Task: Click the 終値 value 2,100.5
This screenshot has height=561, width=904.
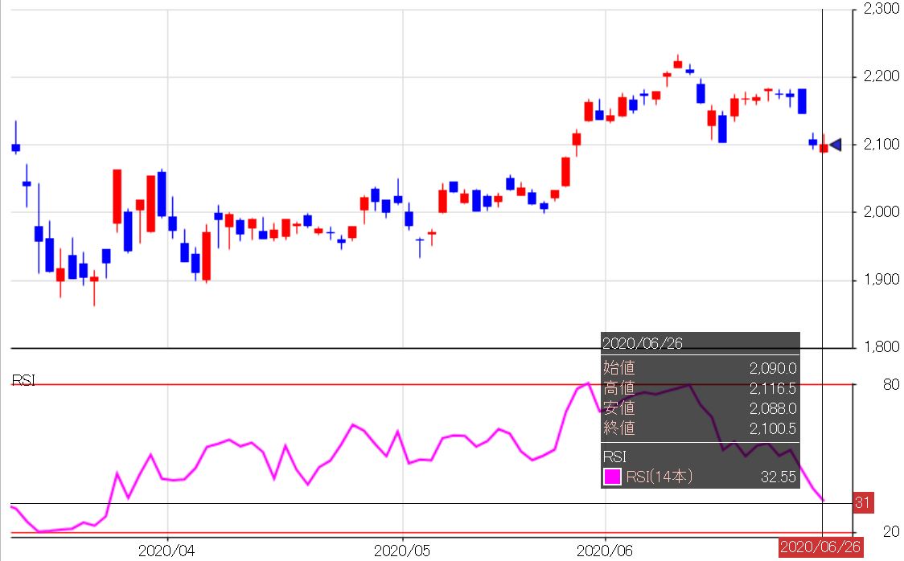Action: [x=773, y=428]
